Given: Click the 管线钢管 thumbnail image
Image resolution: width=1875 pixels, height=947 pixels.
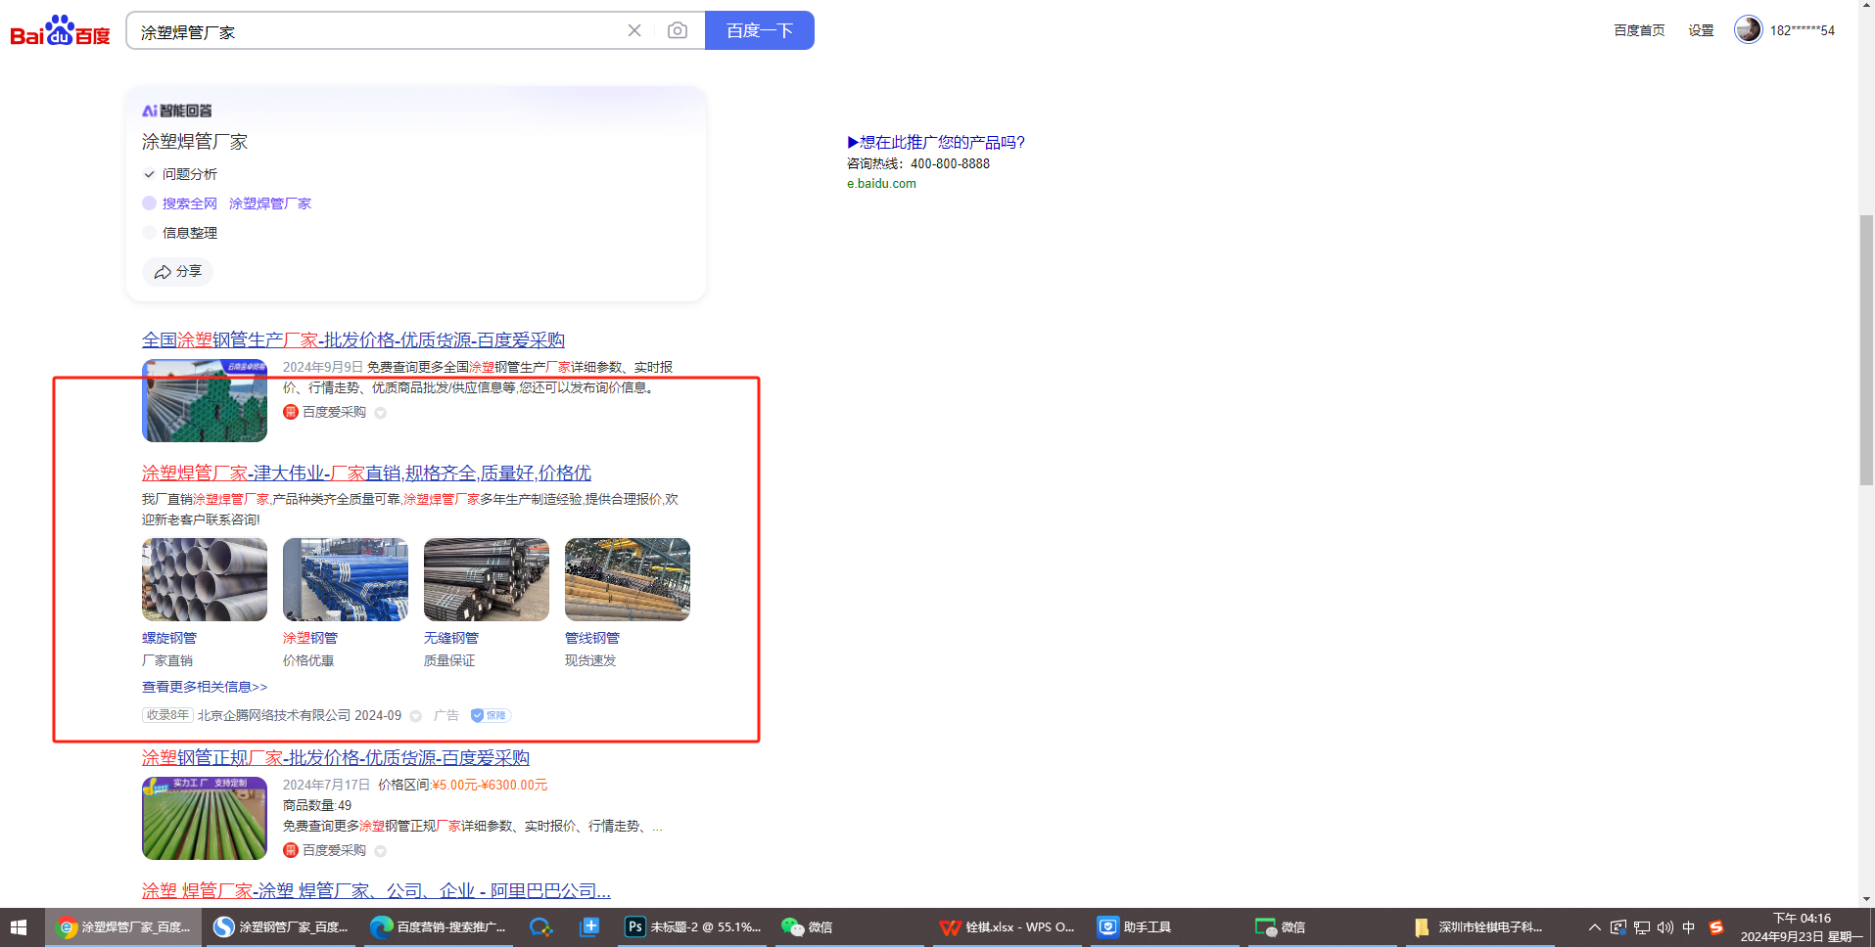Looking at the screenshot, I should (628, 579).
